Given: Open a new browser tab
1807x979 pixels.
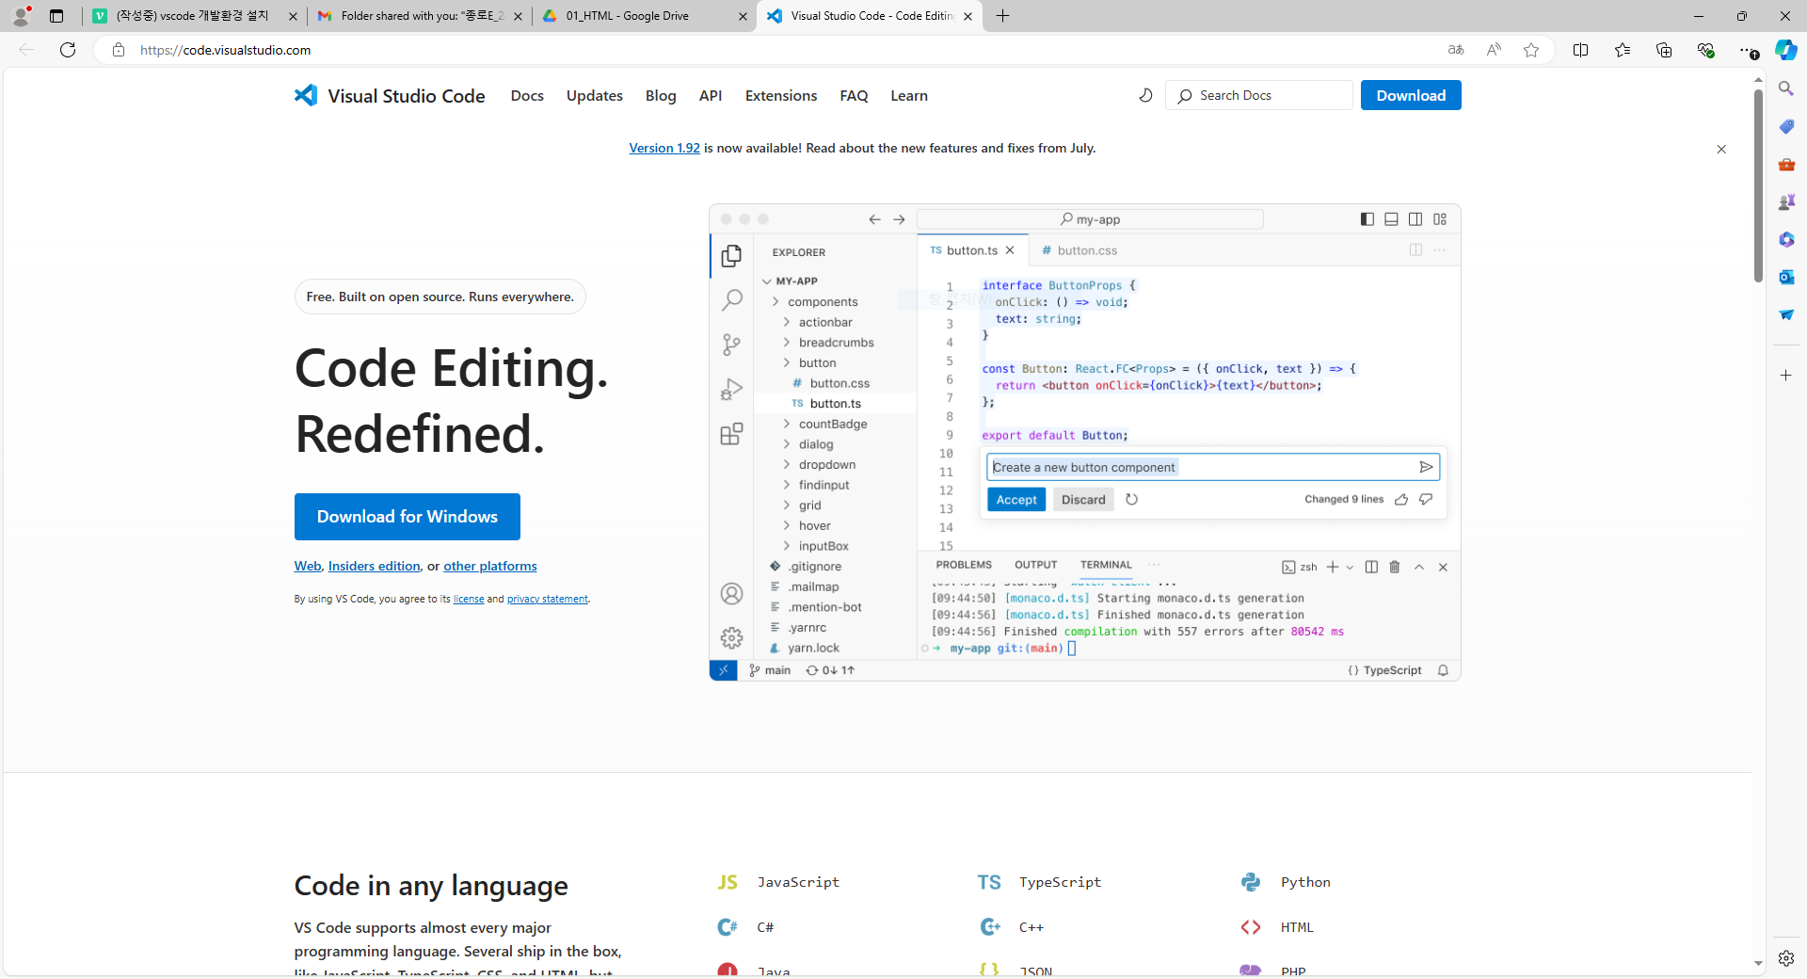Looking at the screenshot, I should pos(1003,16).
